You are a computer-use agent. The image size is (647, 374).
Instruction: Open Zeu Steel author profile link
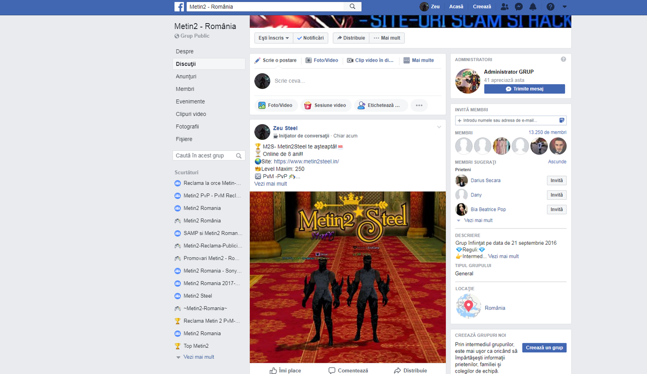click(x=285, y=128)
